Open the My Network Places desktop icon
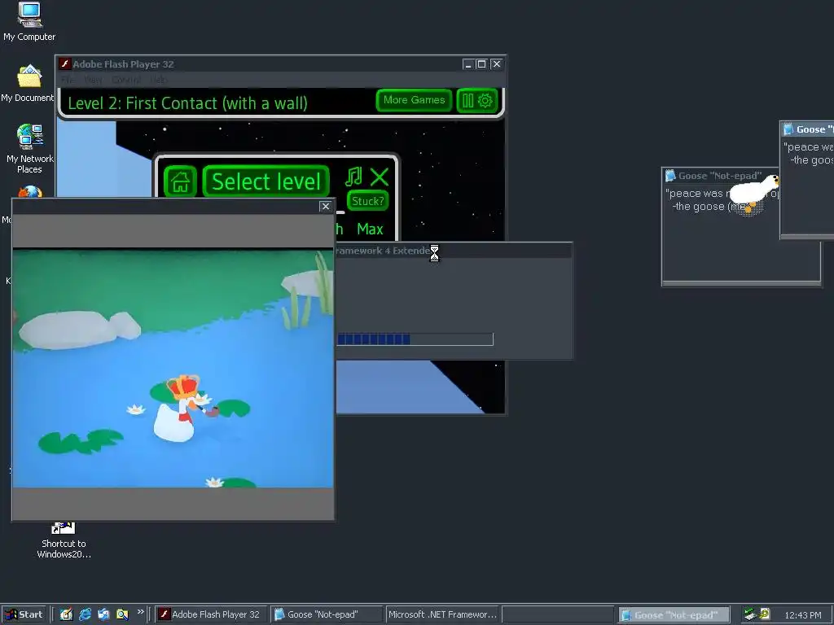This screenshot has height=625, width=834. 29,149
